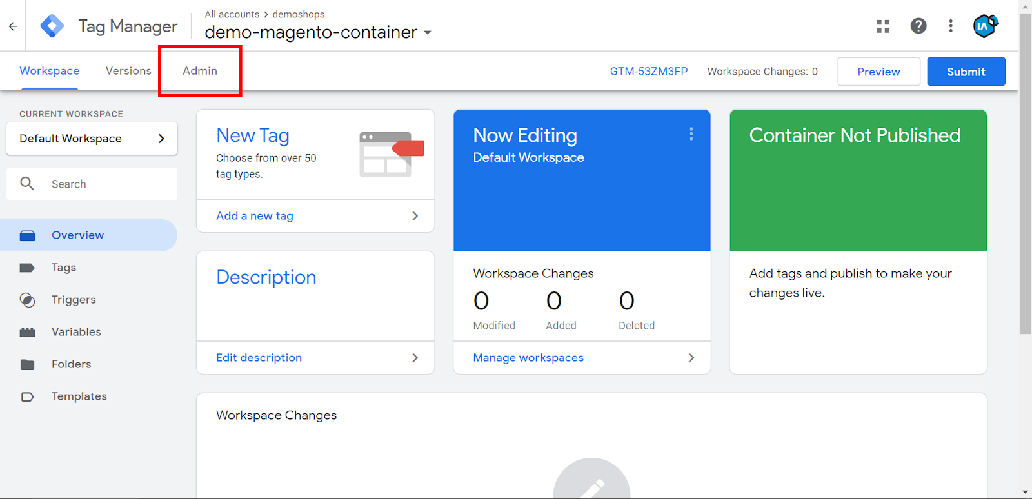Open the Now Editing card options menu
Screen dimensions: 1032x499
coord(691,134)
